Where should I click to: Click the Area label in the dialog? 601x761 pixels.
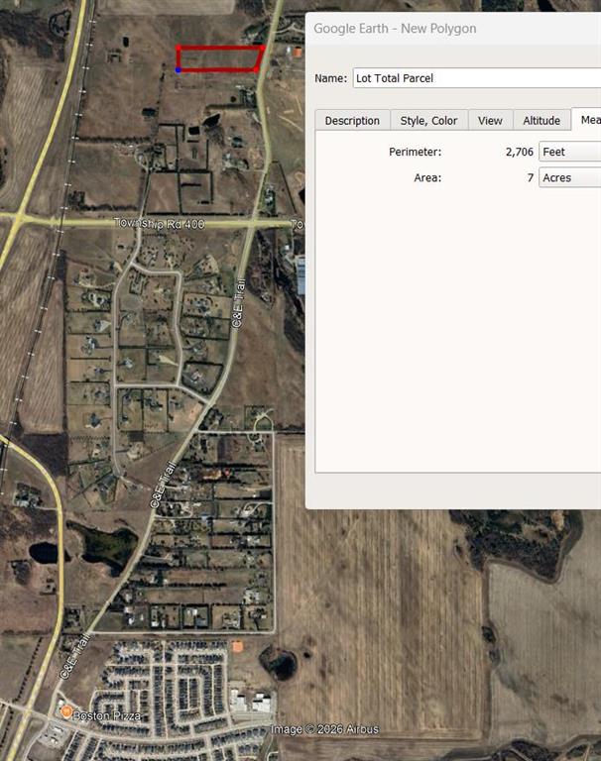point(426,177)
